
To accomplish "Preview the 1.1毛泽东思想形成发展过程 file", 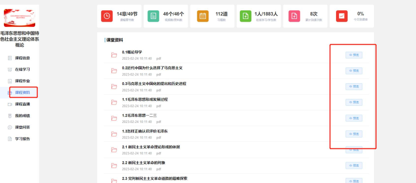I will tap(354, 103).
